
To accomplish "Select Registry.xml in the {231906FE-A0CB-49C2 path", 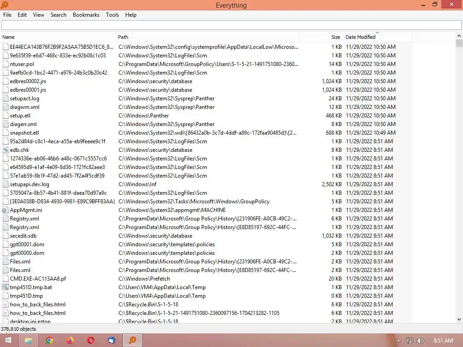I will pos(24,219).
